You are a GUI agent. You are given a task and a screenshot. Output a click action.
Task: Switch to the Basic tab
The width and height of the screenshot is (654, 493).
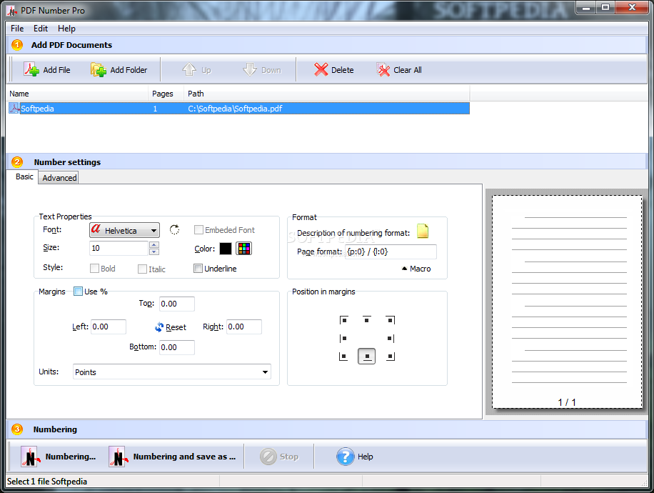[x=24, y=176]
